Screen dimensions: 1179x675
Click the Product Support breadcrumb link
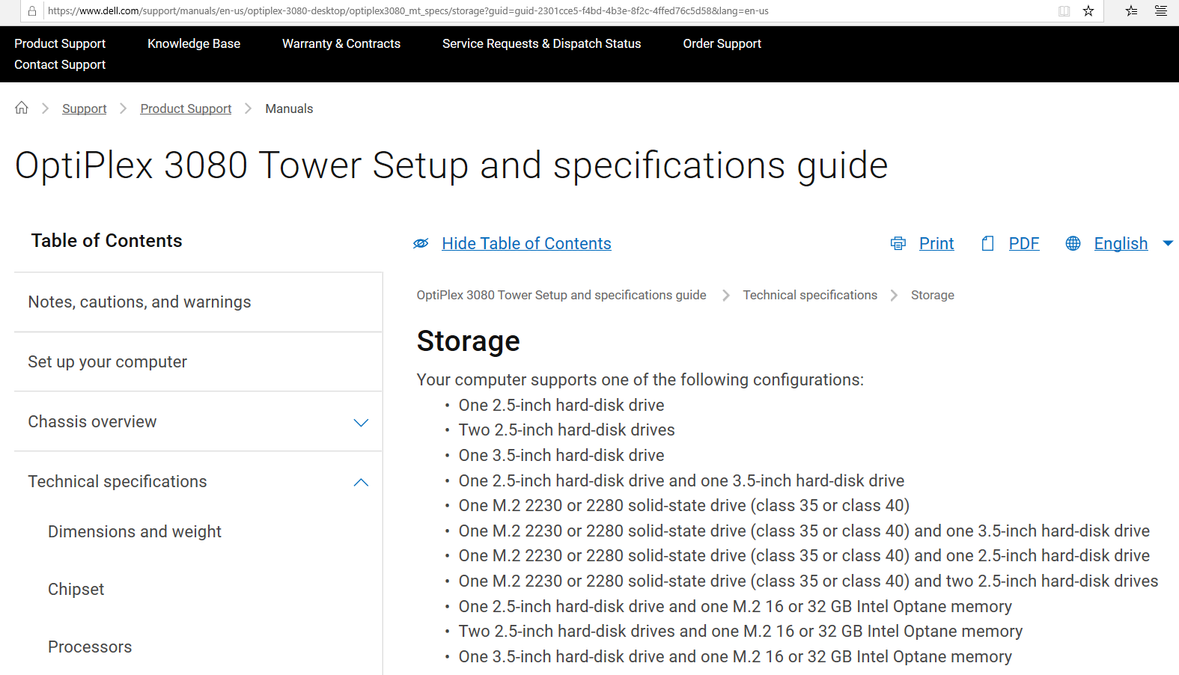186,109
